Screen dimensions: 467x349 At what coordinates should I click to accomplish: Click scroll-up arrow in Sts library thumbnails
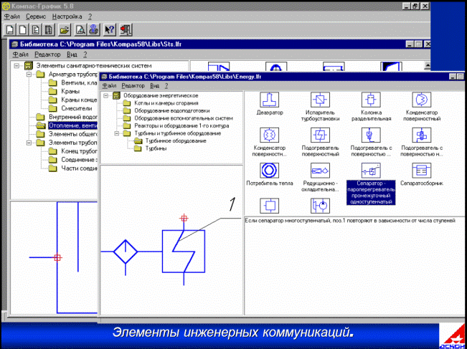pyautogui.click(x=427, y=65)
